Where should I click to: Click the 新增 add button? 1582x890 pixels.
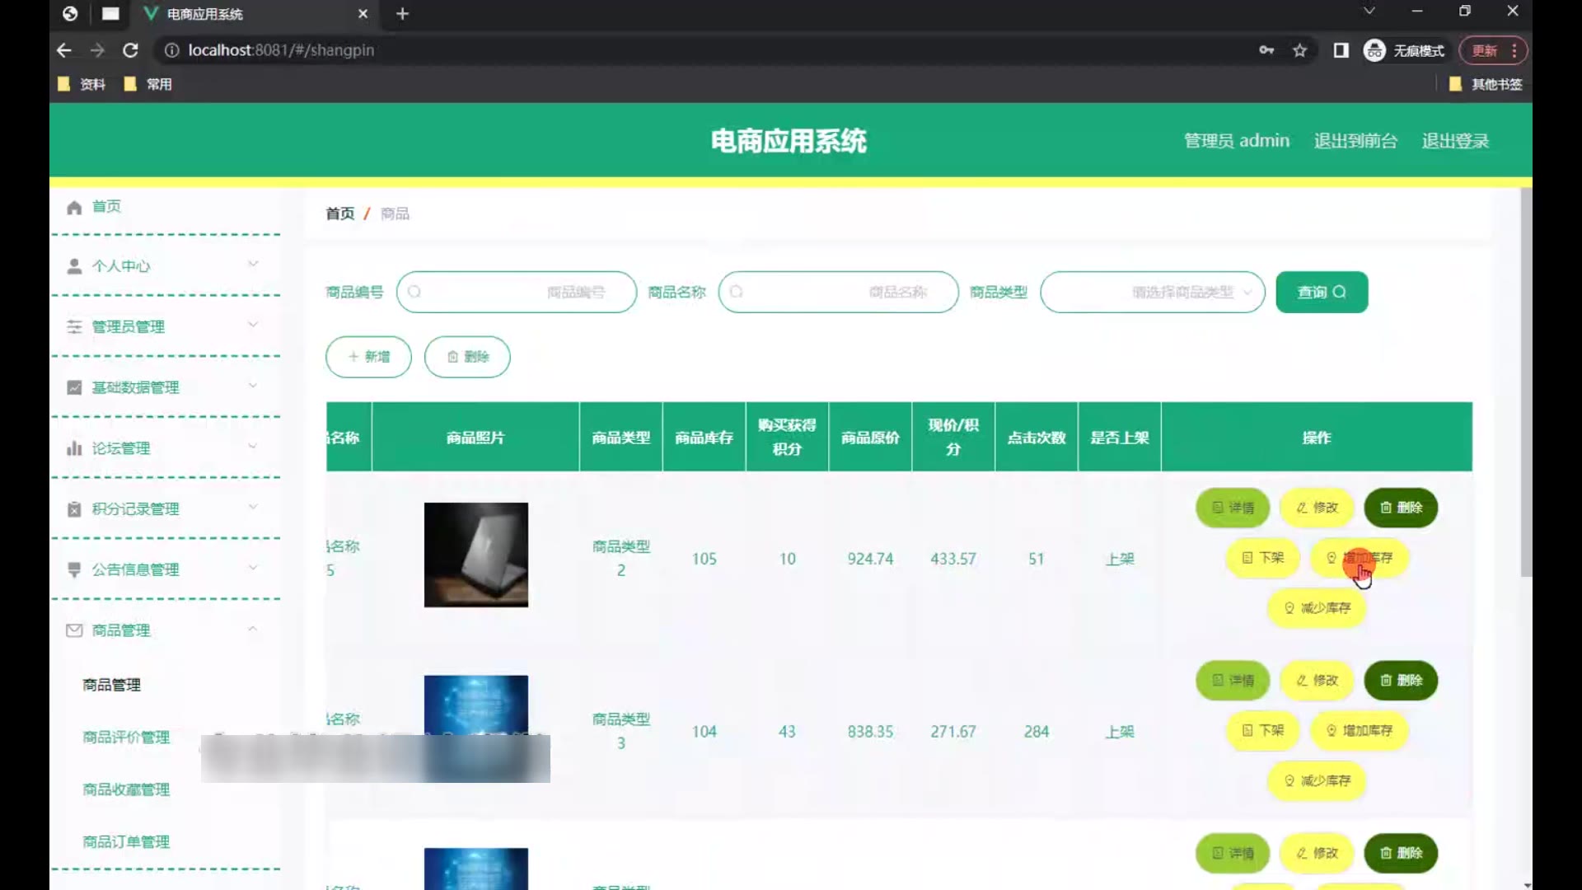pos(368,357)
